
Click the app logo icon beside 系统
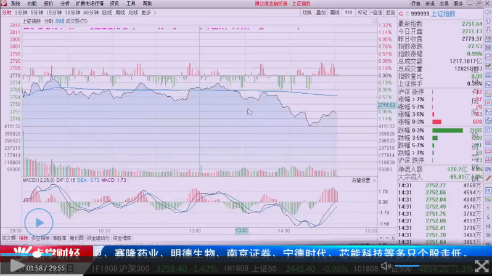tap(4, 4)
